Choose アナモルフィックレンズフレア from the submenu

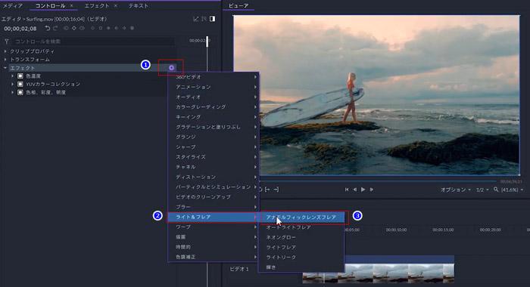[301, 218]
